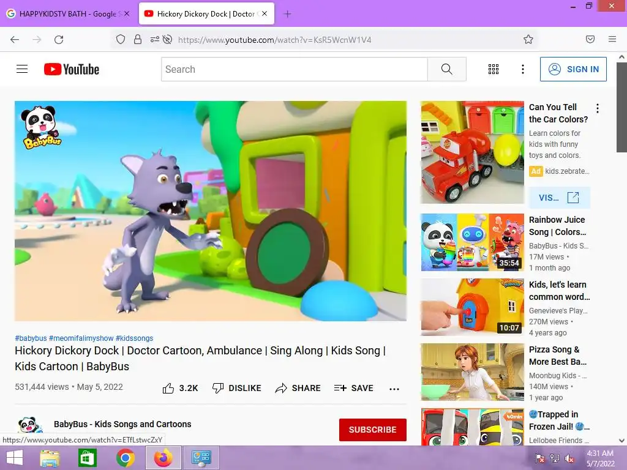
Task: Close the HAPPYKIDSTV BATH tab
Action: (127, 13)
